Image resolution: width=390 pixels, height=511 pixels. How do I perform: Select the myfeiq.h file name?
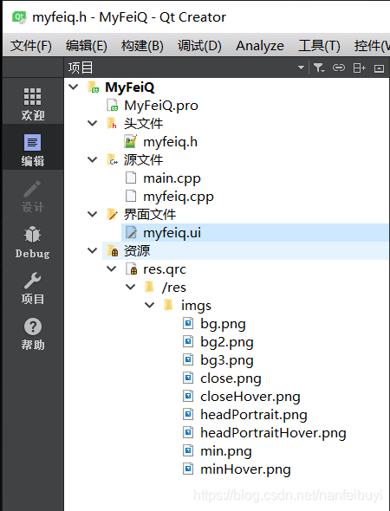[170, 142]
